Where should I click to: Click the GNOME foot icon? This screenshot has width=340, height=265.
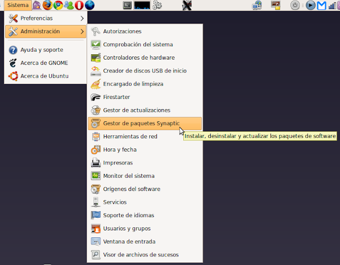coord(13,63)
